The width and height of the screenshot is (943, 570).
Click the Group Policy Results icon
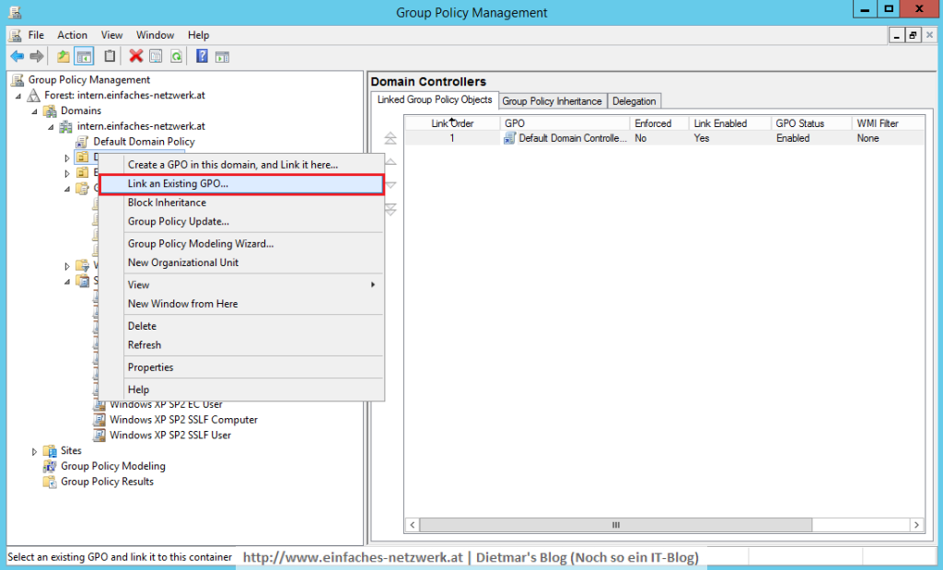click(x=50, y=482)
